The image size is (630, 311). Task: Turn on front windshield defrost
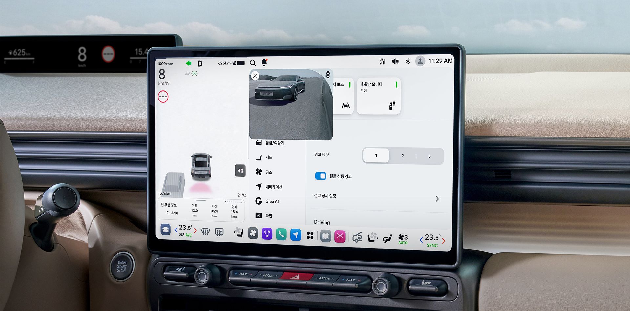tap(205, 232)
